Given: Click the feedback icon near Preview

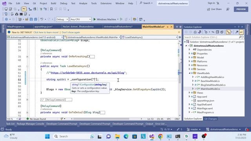Looking at the screenshot, I should [227, 9].
